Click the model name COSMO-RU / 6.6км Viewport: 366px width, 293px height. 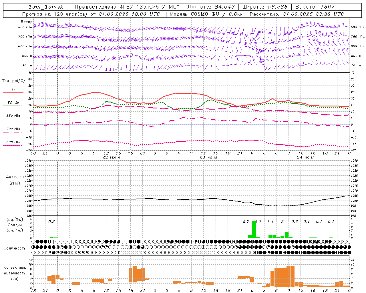(217, 14)
